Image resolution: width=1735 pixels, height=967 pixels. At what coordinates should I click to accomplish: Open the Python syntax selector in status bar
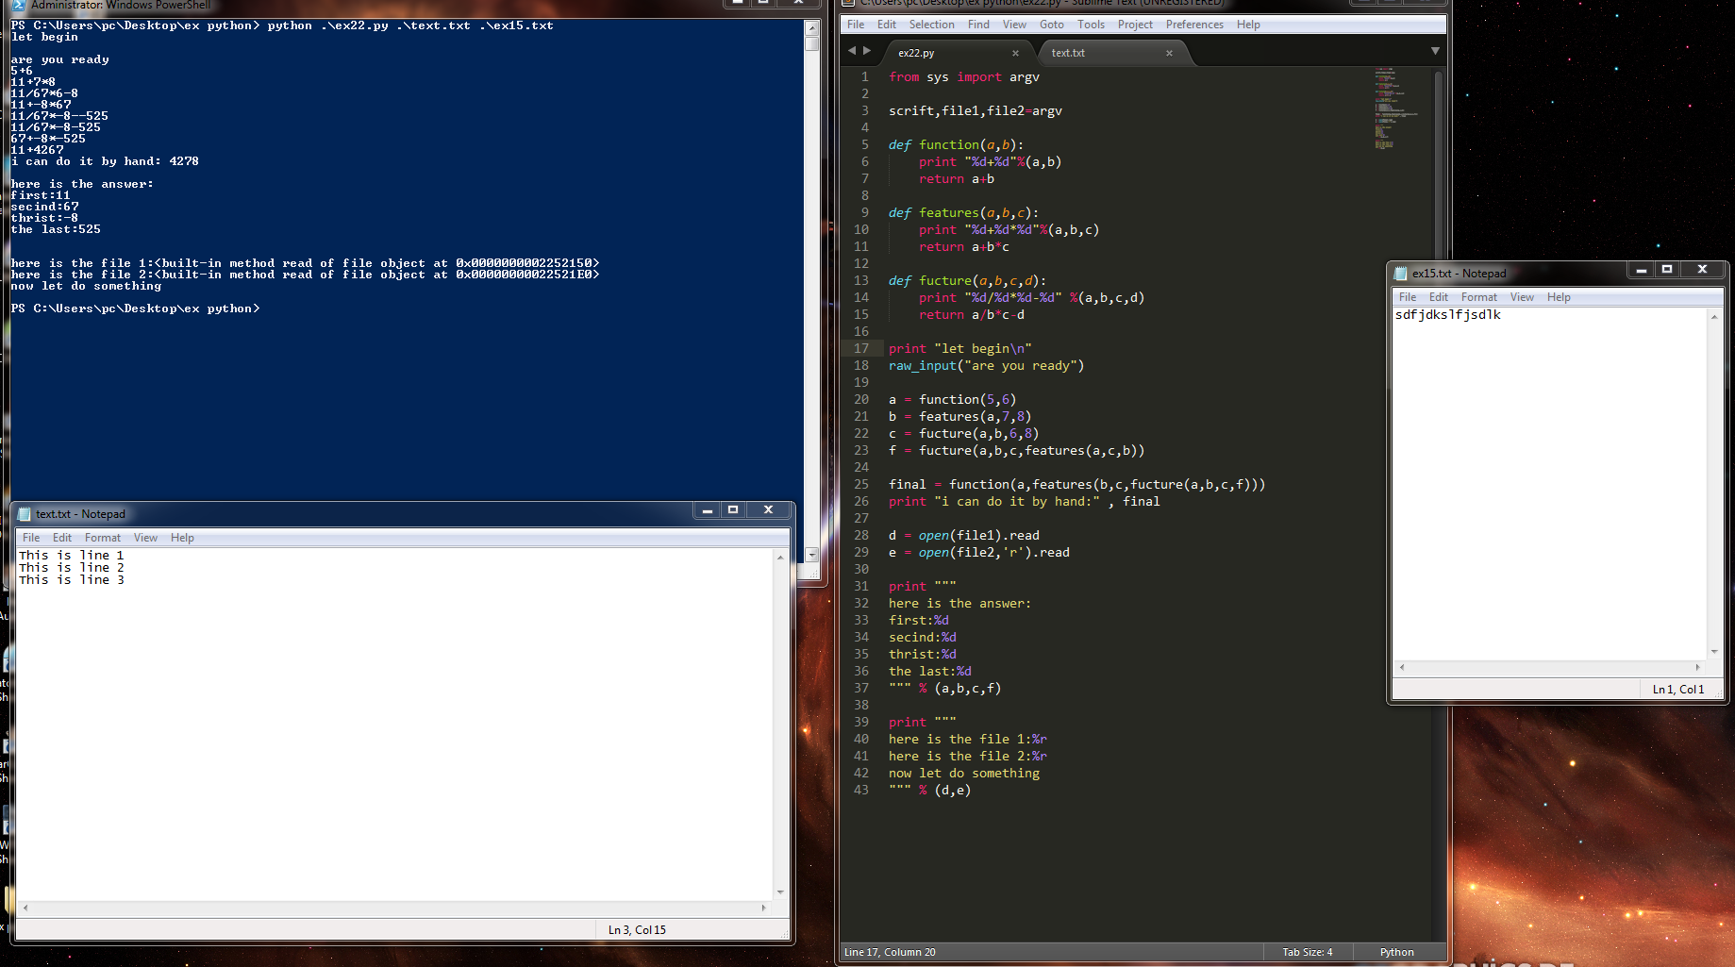(1396, 952)
